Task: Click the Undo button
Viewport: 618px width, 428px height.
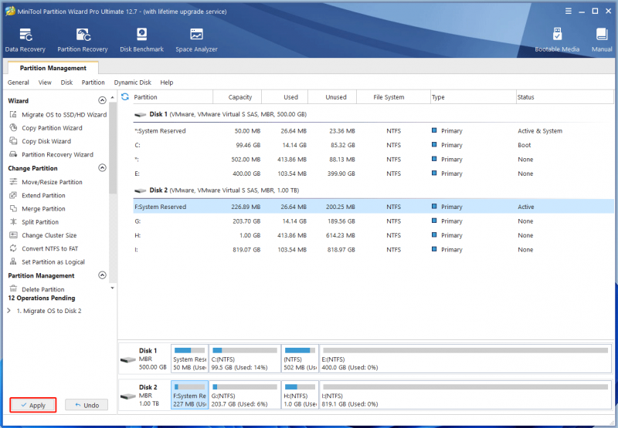Action: [87, 405]
